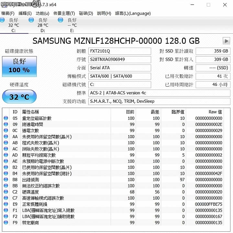Click the 屬性名稱 column header
The height and width of the screenshot is (233, 233).
coord(66,112)
